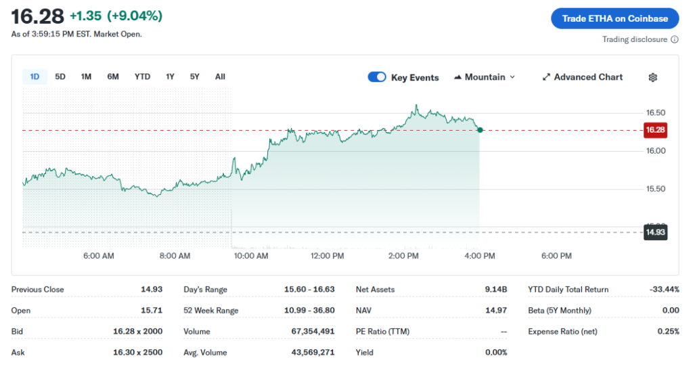Select the 1Y time range
This screenshot has height=369, width=693.
pos(170,77)
